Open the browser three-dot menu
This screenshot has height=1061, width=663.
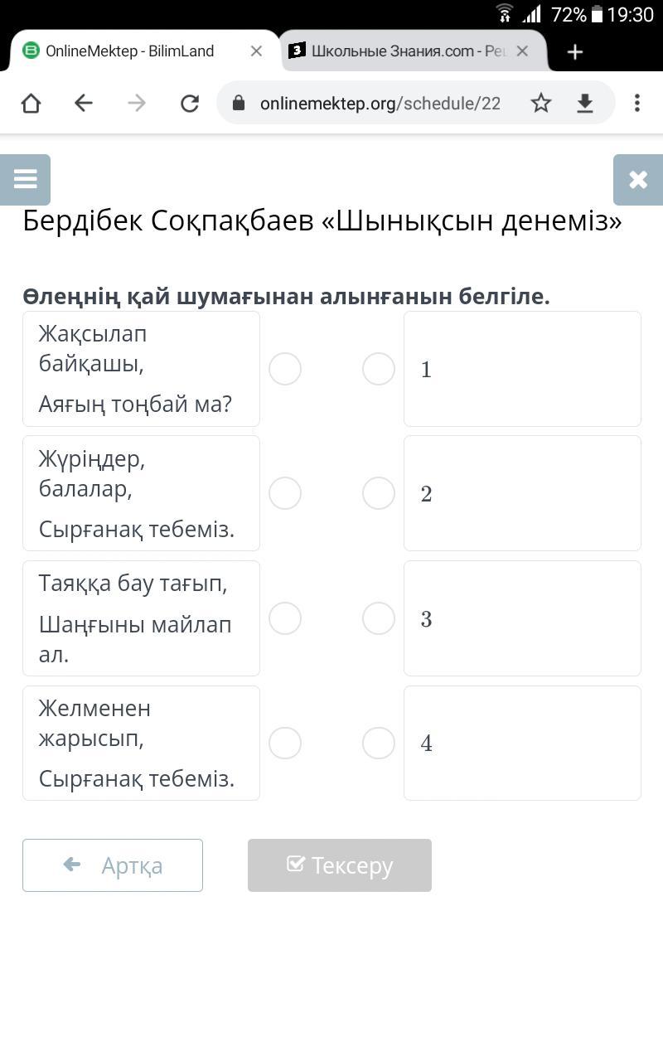(x=636, y=103)
